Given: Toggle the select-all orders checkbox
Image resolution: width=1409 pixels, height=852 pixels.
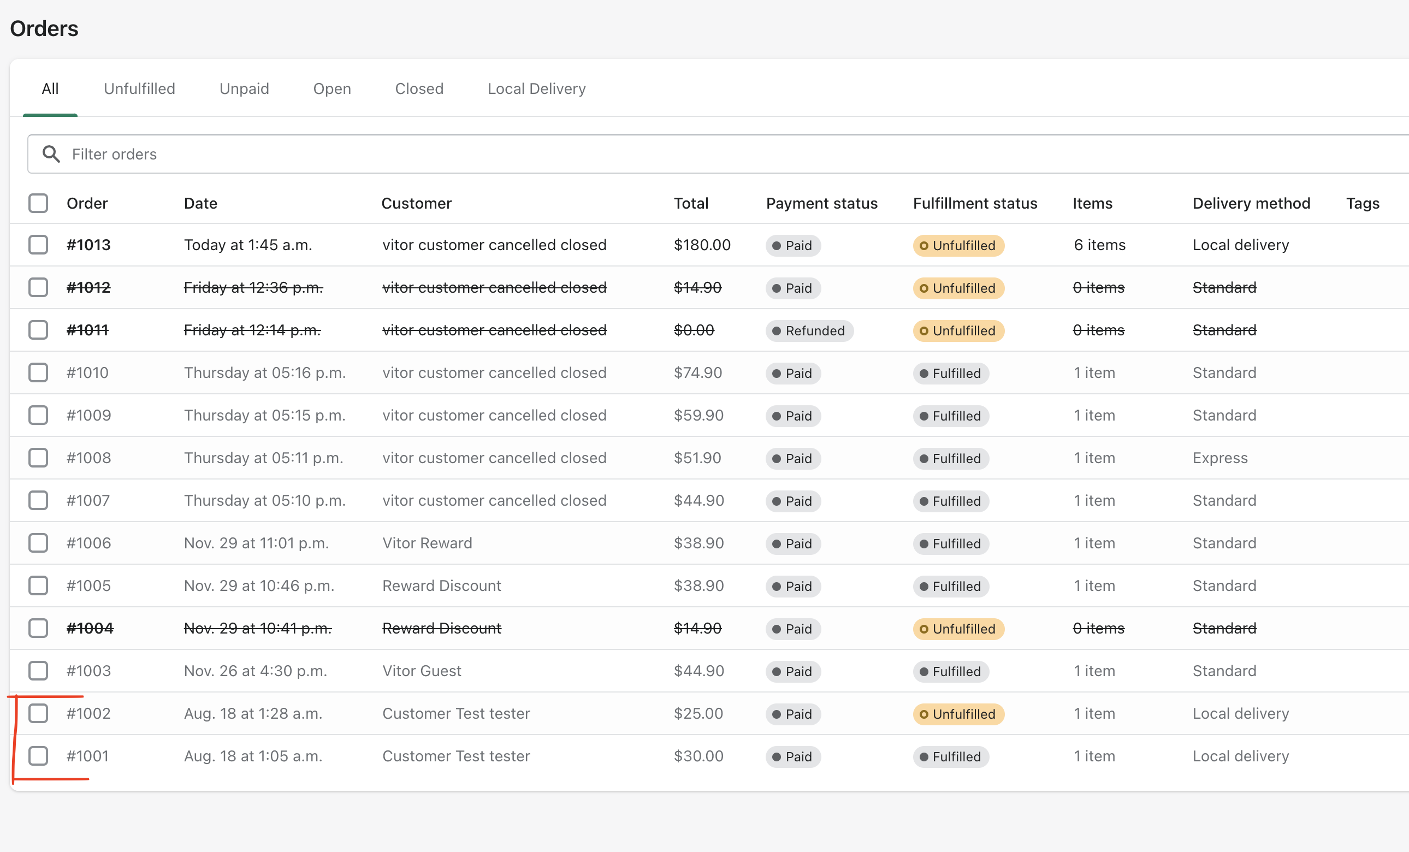Looking at the screenshot, I should tap(38, 203).
